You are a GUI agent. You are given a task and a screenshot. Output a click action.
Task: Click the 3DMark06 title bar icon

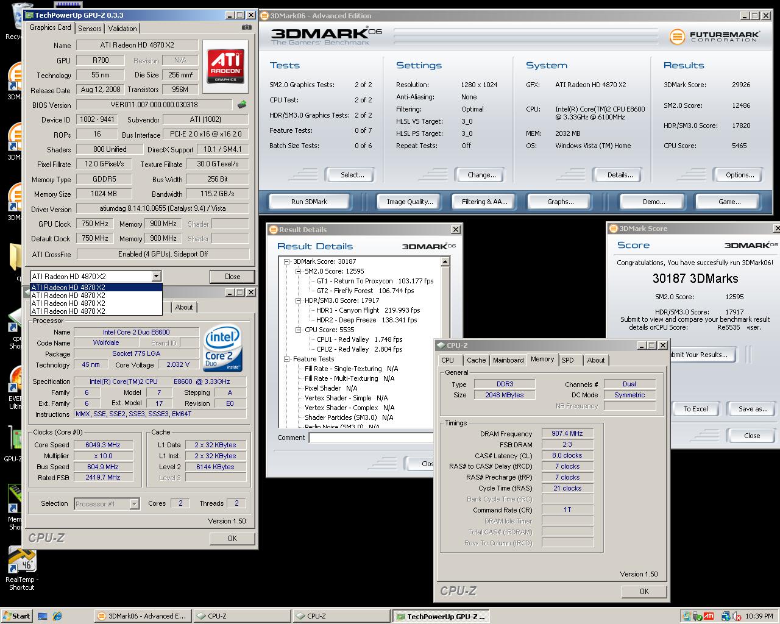(264, 15)
